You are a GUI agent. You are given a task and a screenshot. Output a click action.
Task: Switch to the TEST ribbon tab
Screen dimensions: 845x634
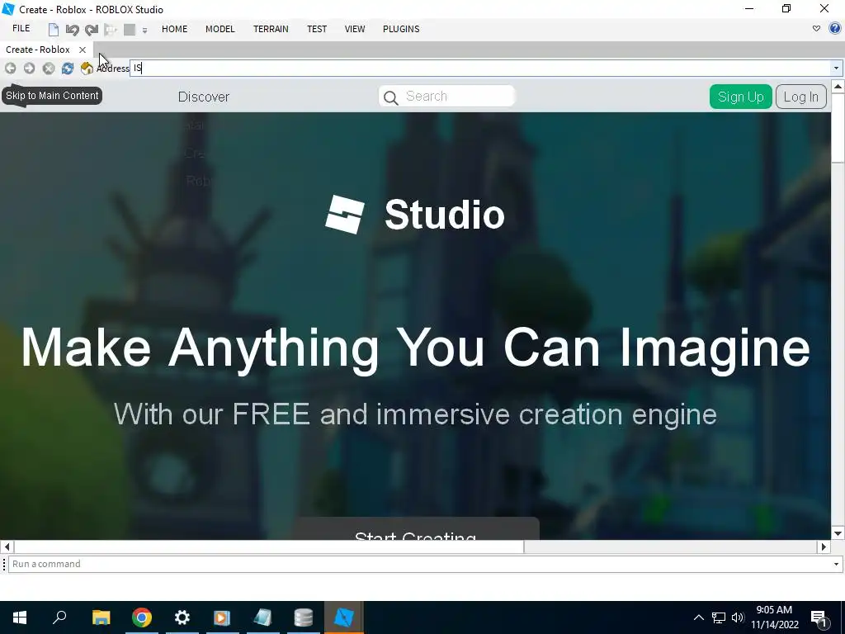317,29
